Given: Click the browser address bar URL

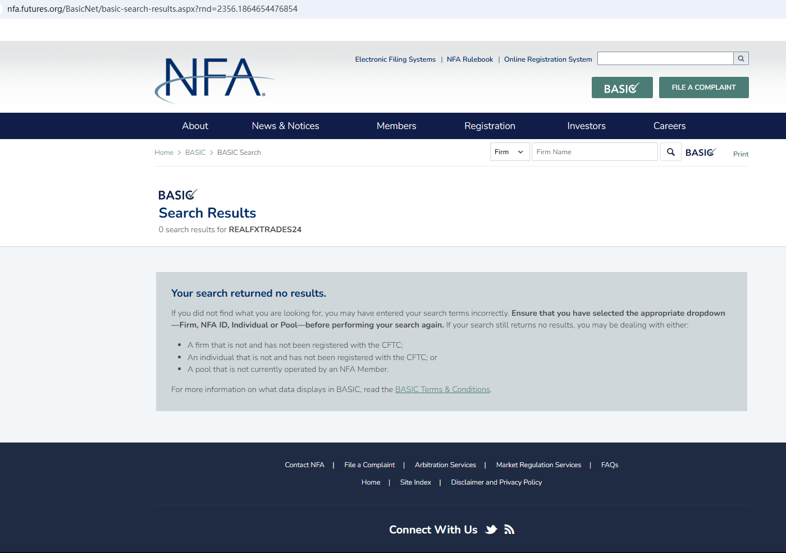Looking at the screenshot, I should (x=152, y=9).
